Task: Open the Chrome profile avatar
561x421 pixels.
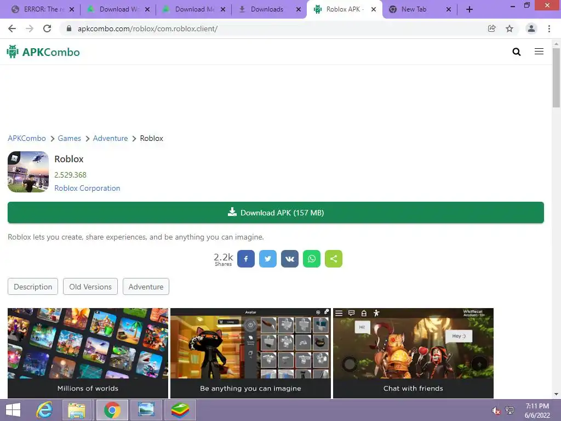Action: tap(531, 29)
